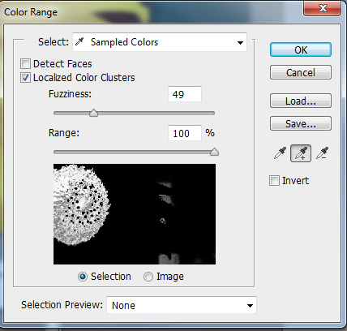Confirm with the OK button
347x331 pixels.
(301, 49)
